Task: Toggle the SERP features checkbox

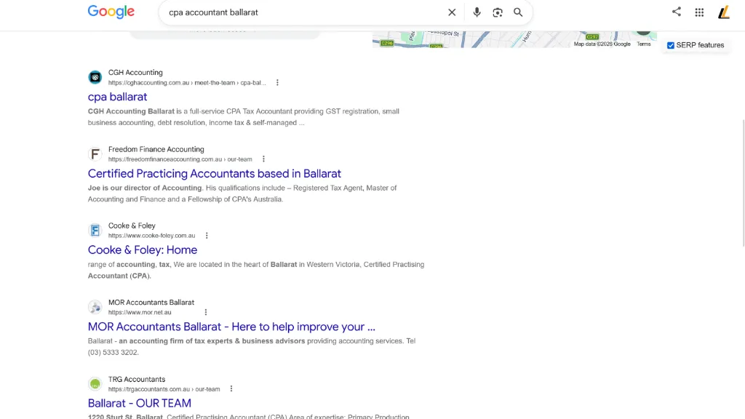Action: (670, 45)
